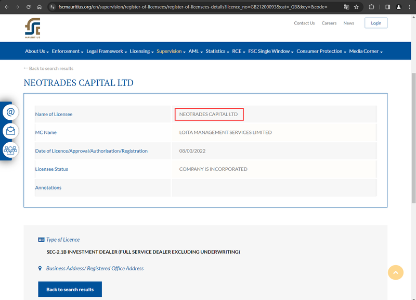Click the browser back arrow
Image resolution: width=416 pixels, height=300 pixels.
click(7, 7)
